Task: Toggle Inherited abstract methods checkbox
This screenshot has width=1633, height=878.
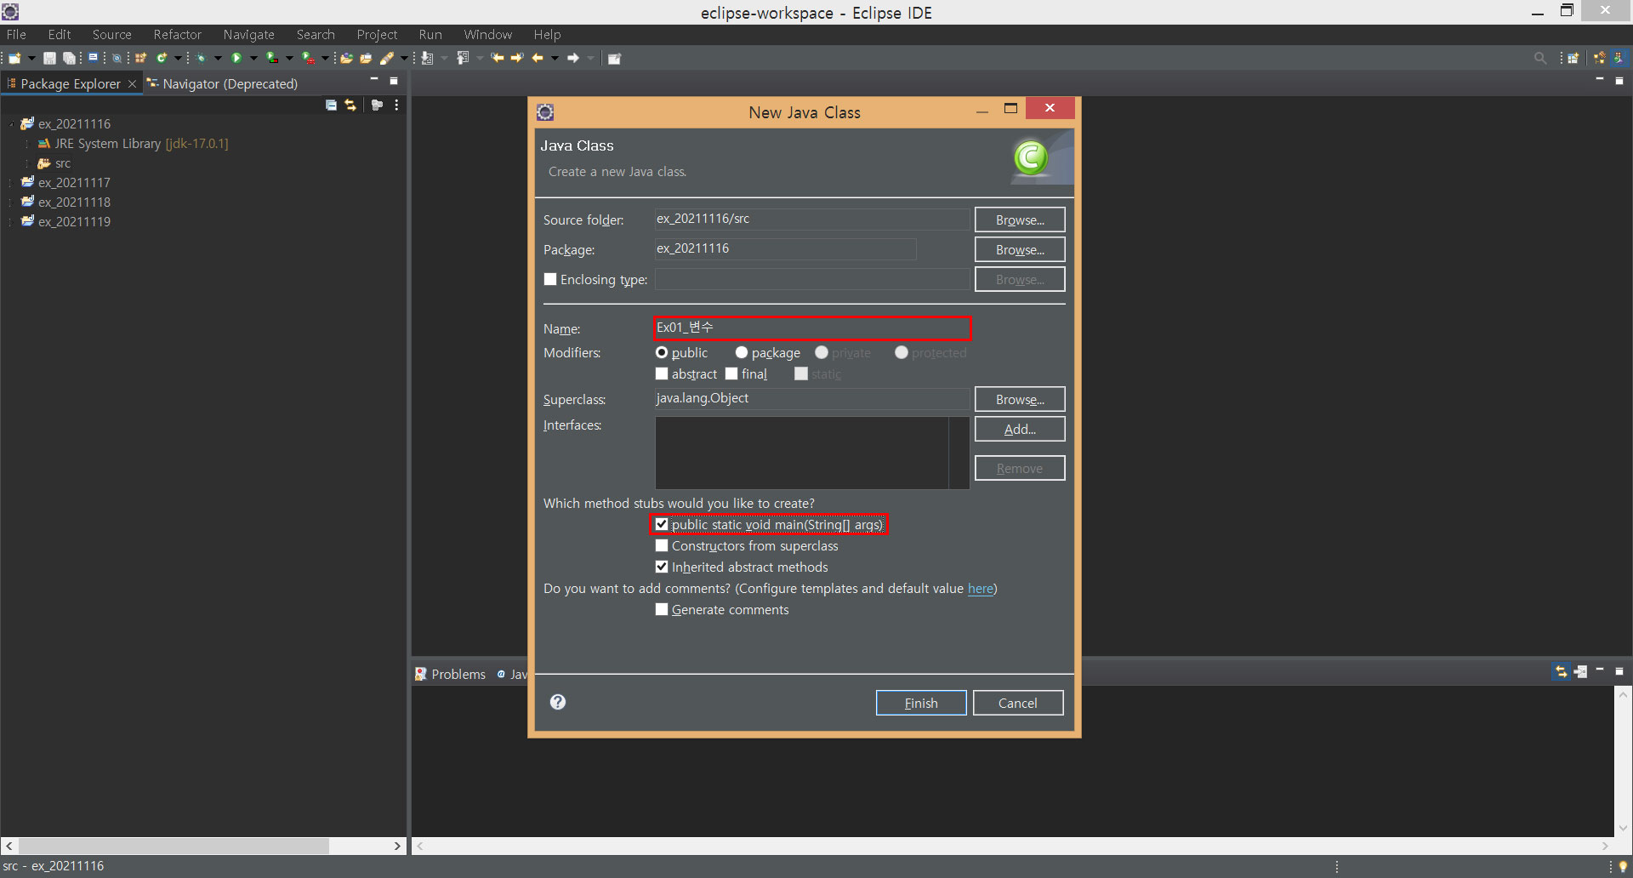Action: (x=662, y=567)
